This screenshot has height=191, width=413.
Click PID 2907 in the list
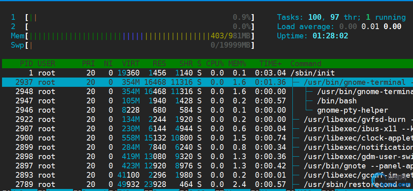(24, 129)
